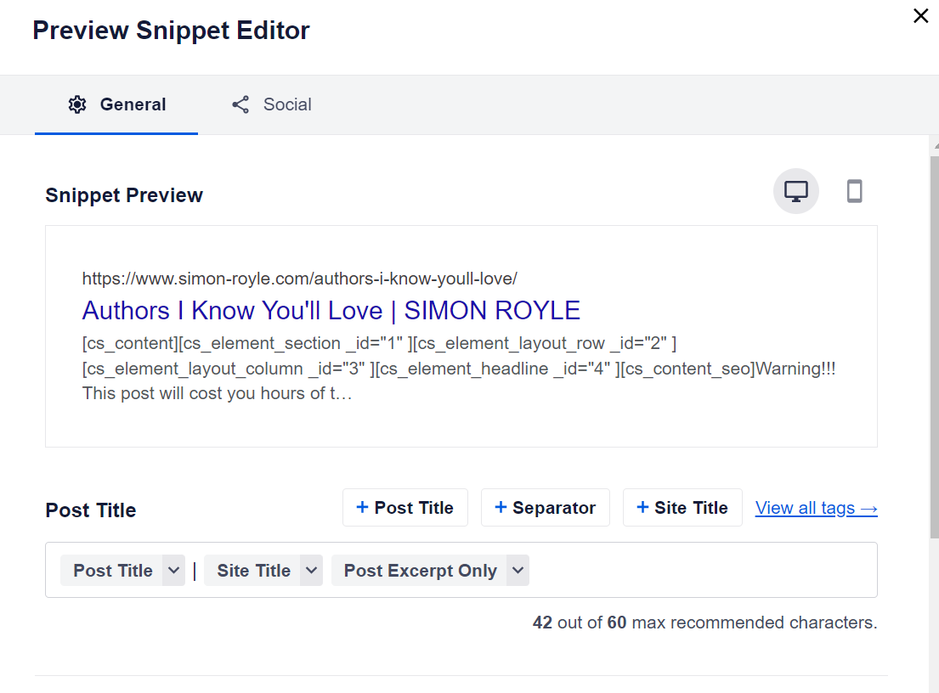The height and width of the screenshot is (693, 939).
Task: Click the snippet title 'Authors I Know You'll Love'
Action: [x=331, y=311]
